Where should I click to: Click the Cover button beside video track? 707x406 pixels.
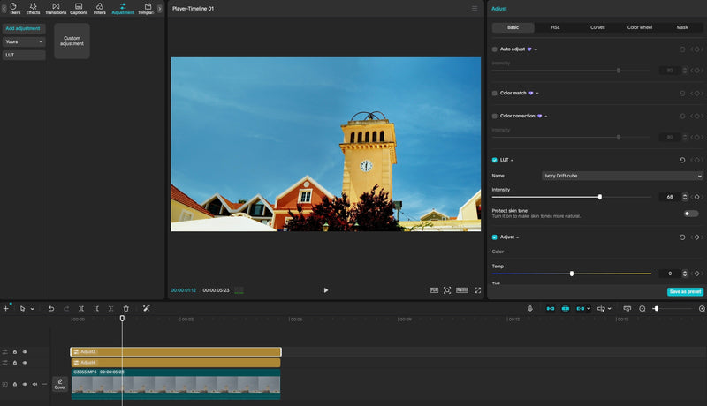60,384
